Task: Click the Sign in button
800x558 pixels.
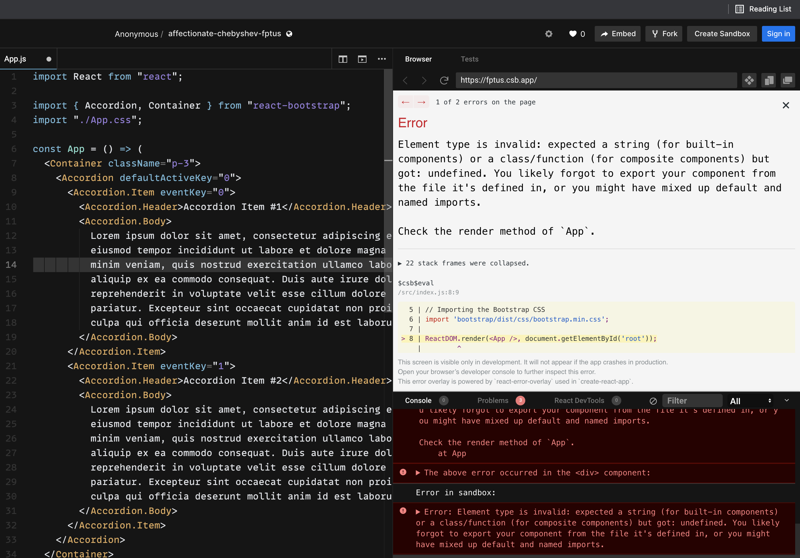Action: [778, 34]
